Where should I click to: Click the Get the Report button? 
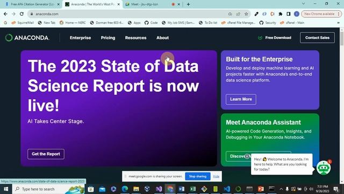click(46, 154)
